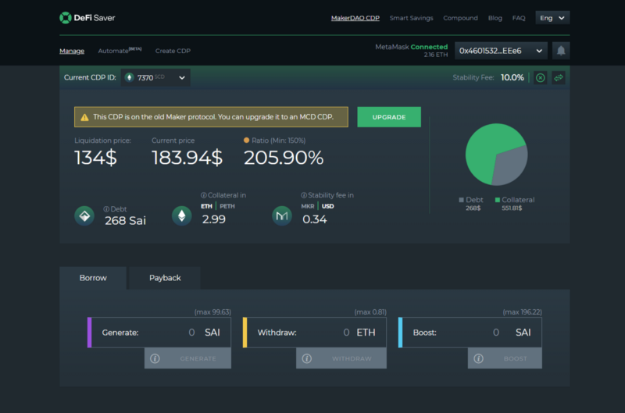Screen dimensions: 625x413
Task: Open the MakerDAO CDP nav item
Action: pyautogui.click(x=355, y=18)
